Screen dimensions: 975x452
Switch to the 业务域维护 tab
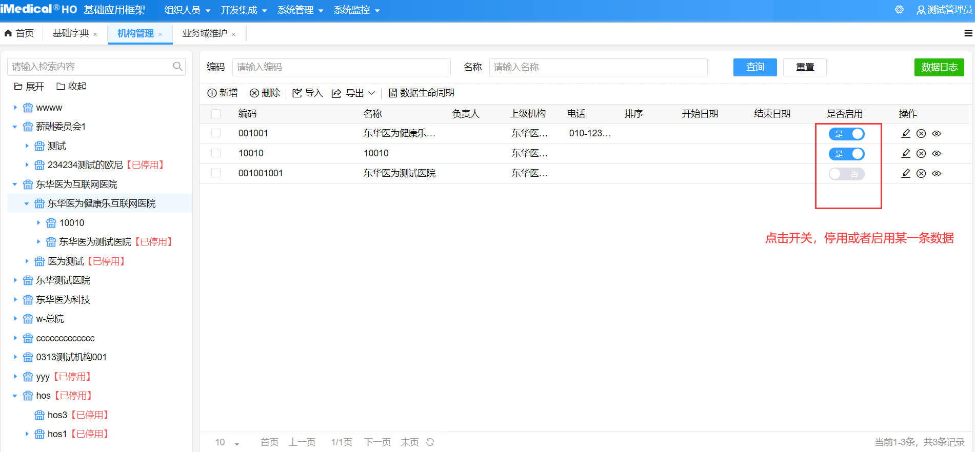(x=205, y=33)
